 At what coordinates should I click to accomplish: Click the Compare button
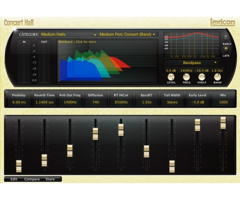[x=32, y=179]
